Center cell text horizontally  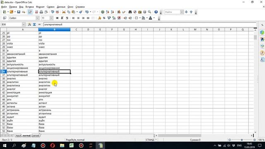(78, 18)
